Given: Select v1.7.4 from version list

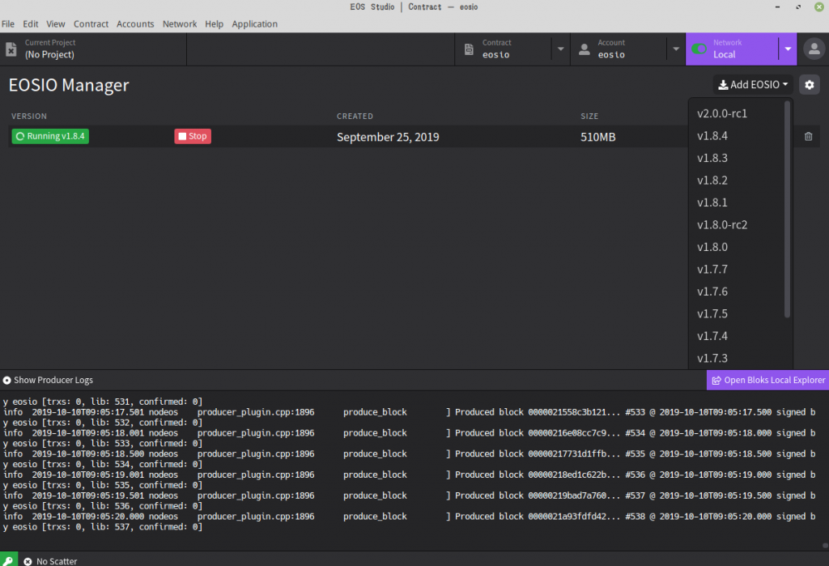Looking at the screenshot, I should pyautogui.click(x=737, y=336).
